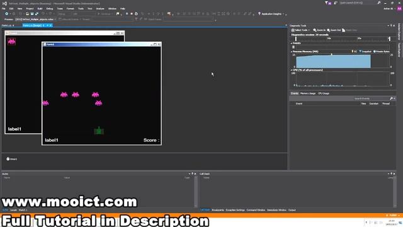This screenshot has height=227, width=403.
Task: Open the Help menu
Action: (123, 8)
